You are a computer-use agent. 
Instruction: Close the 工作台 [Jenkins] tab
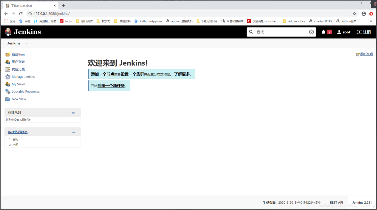tap(54, 6)
